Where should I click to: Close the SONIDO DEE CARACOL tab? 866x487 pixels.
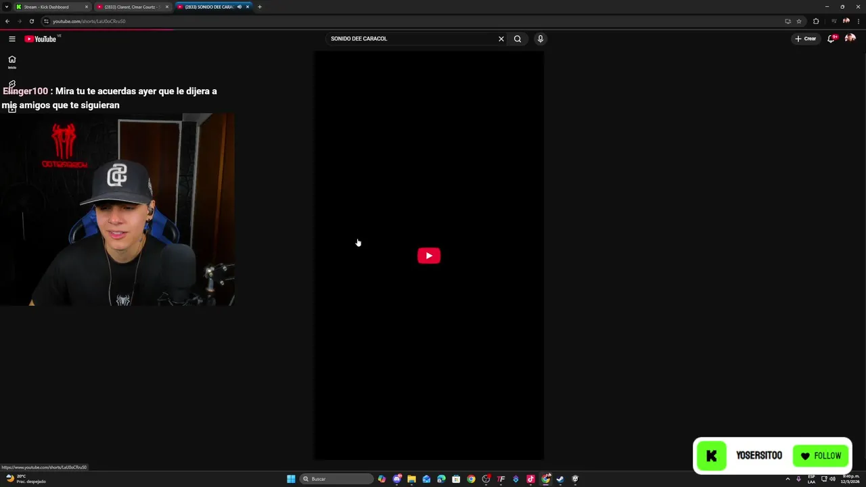248,7
